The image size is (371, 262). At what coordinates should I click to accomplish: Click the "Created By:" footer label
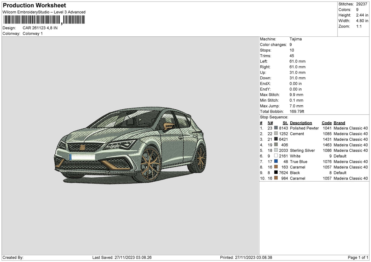coord(13,258)
